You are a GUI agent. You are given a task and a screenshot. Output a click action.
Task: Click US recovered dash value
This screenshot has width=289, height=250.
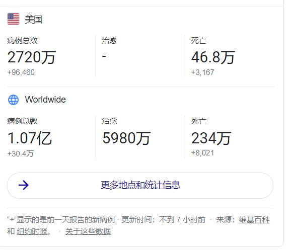click(x=104, y=56)
